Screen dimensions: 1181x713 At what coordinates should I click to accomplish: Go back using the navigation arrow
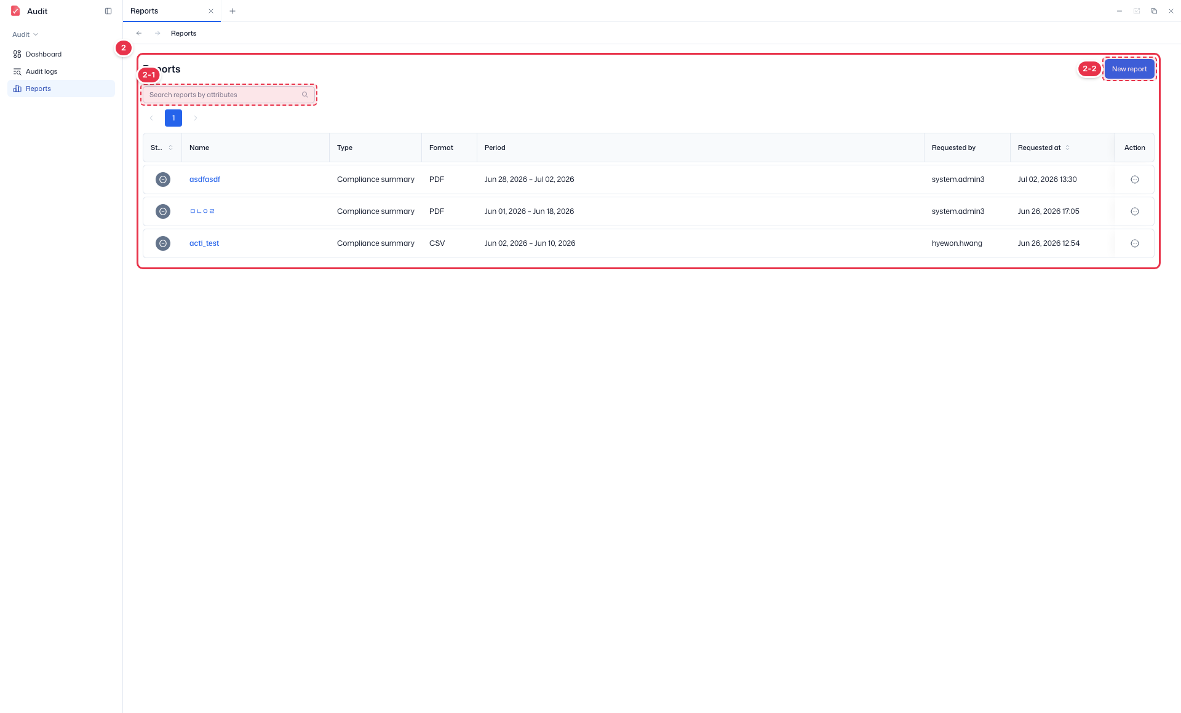coord(139,33)
